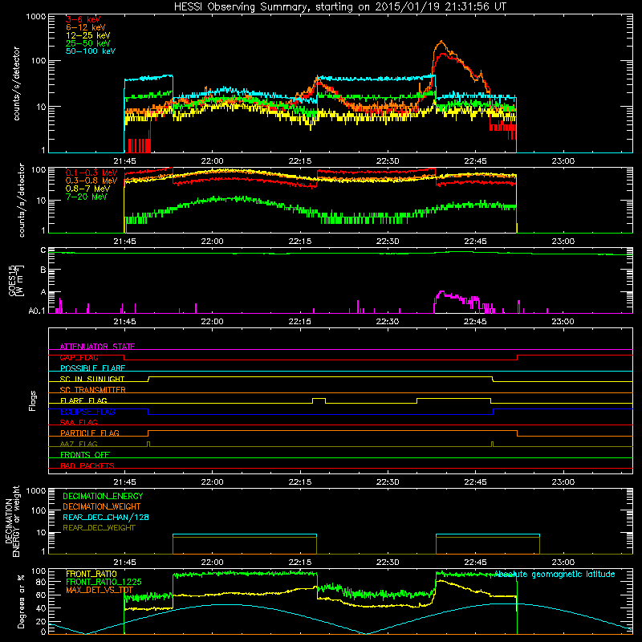
Task: Select the 12-25 keV legend label
Action: [88, 35]
